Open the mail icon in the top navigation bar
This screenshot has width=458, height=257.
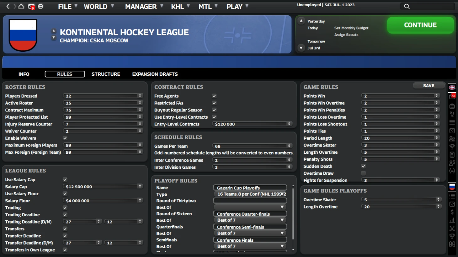coord(31,7)
